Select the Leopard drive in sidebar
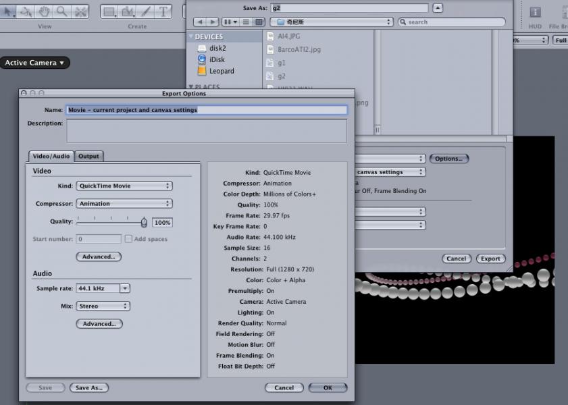 222,71
